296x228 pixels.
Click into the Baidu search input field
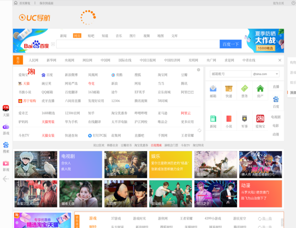click(x=138, y=44)
